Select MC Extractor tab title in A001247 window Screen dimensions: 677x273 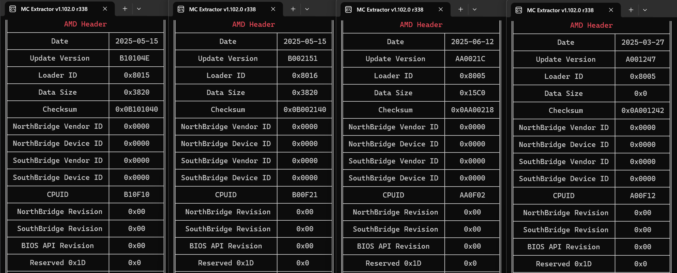tap(560, 10)
